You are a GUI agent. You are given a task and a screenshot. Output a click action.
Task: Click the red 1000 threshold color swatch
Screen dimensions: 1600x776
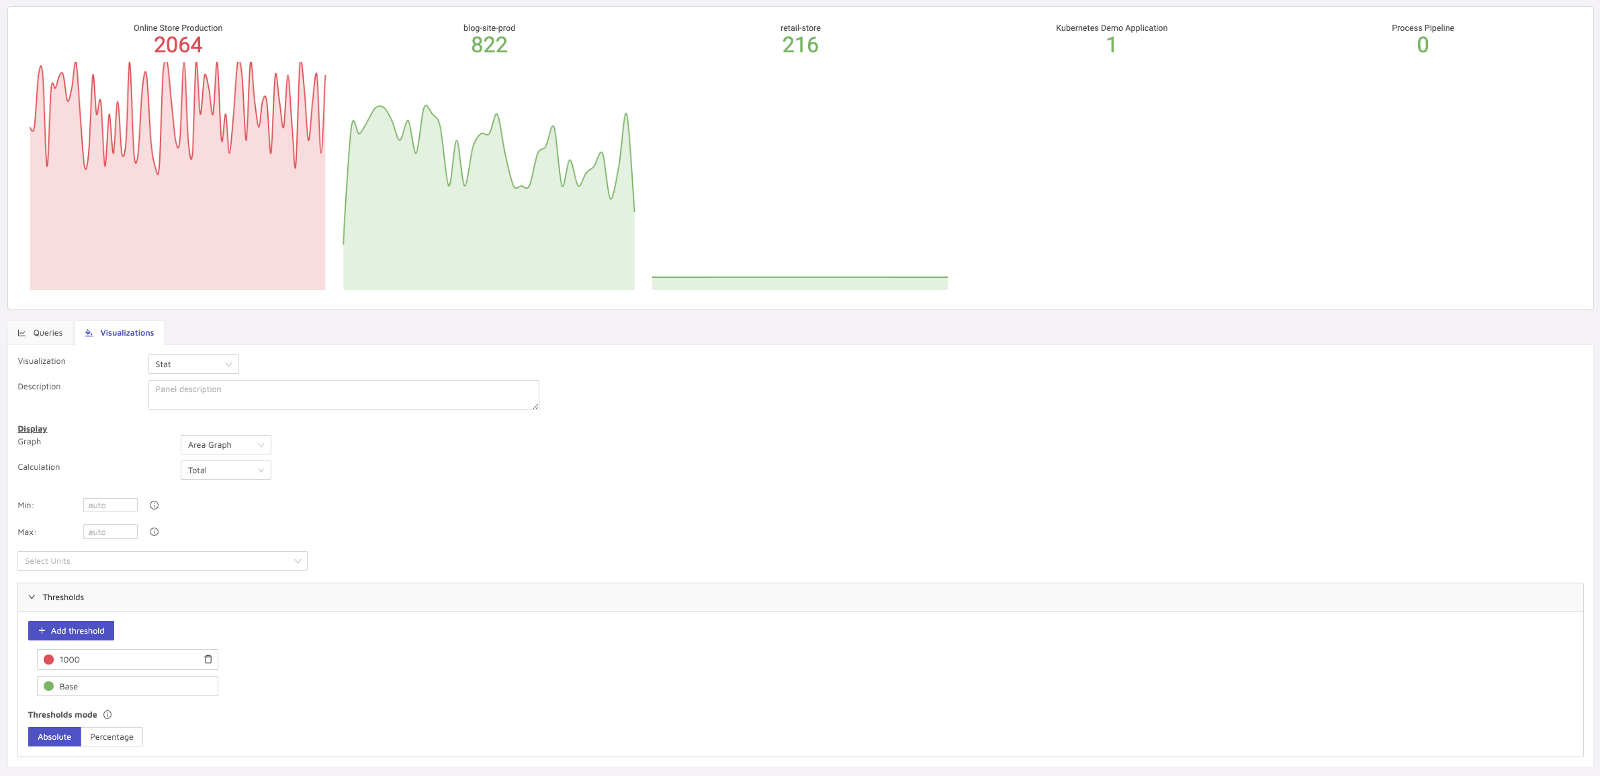49,660
